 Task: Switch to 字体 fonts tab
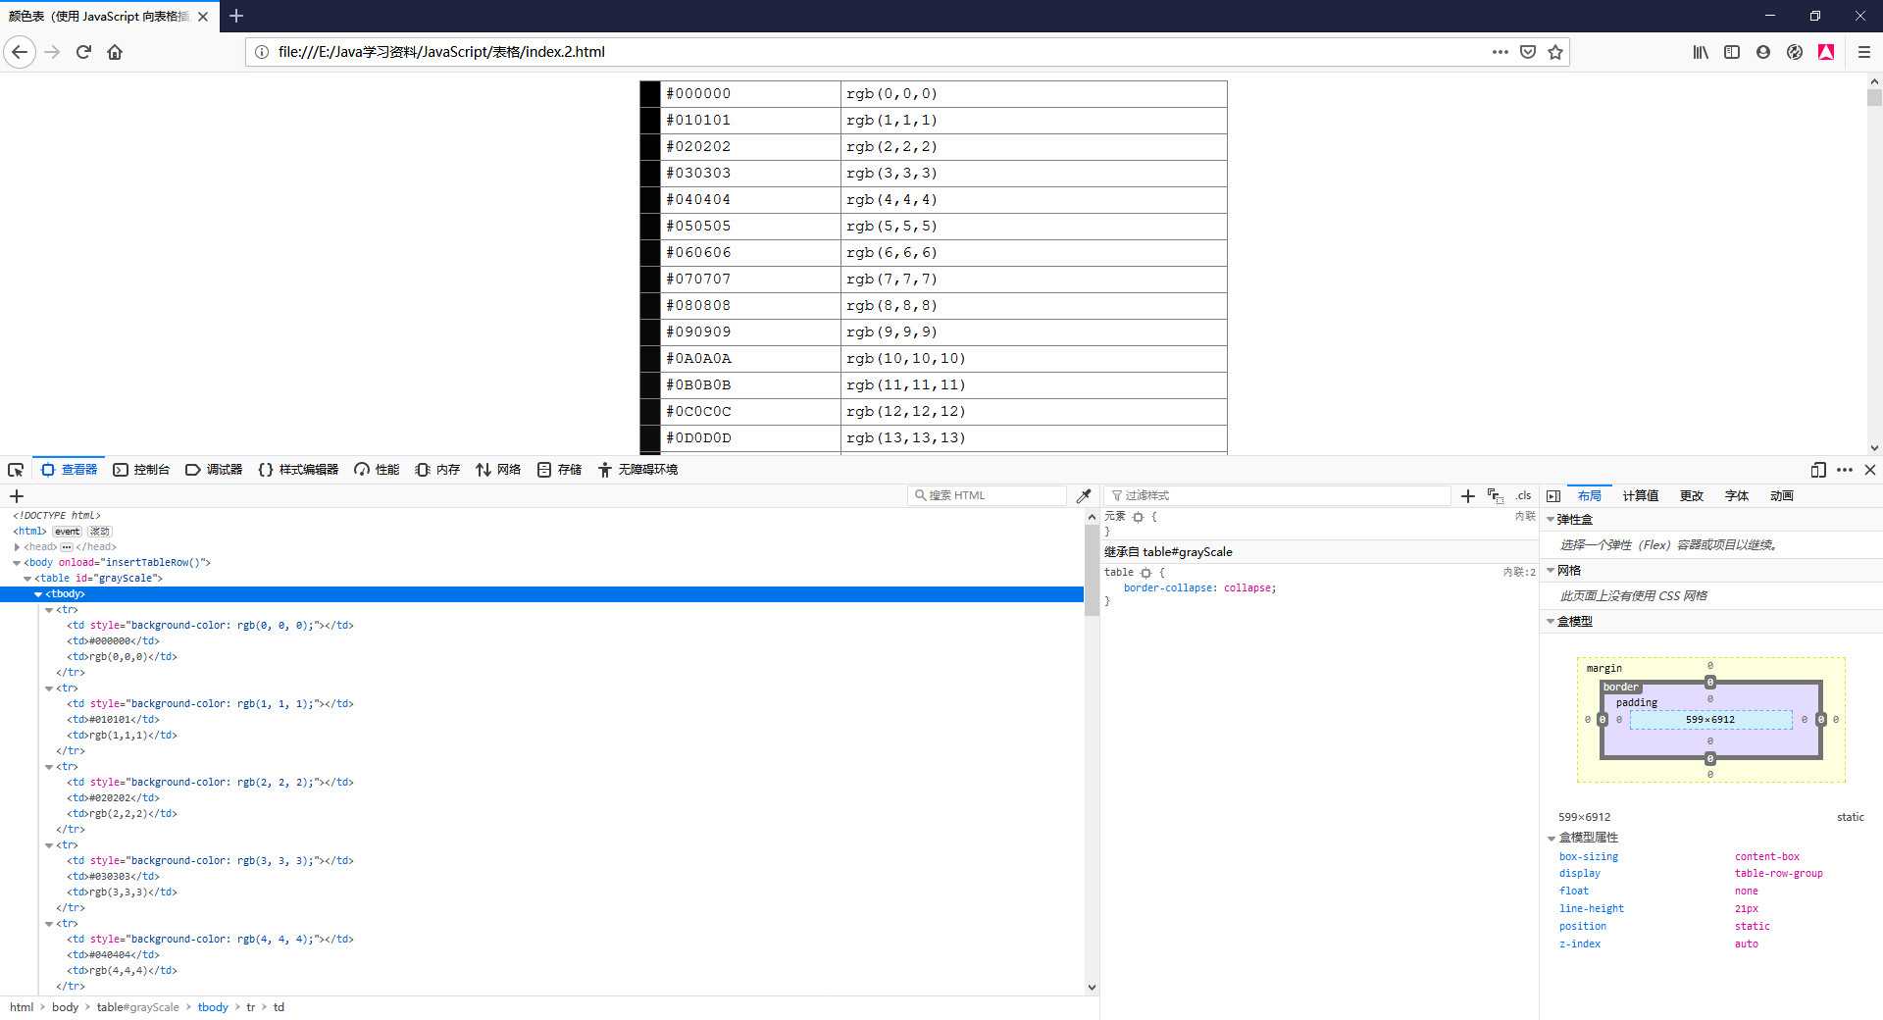1737,496
